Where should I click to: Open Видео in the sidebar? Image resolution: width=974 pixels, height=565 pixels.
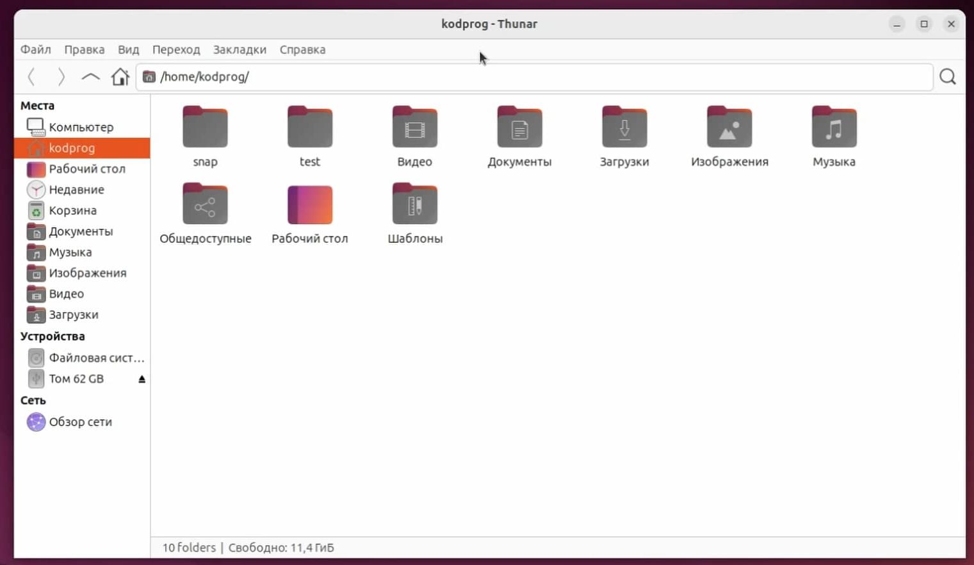pos(82,294)
